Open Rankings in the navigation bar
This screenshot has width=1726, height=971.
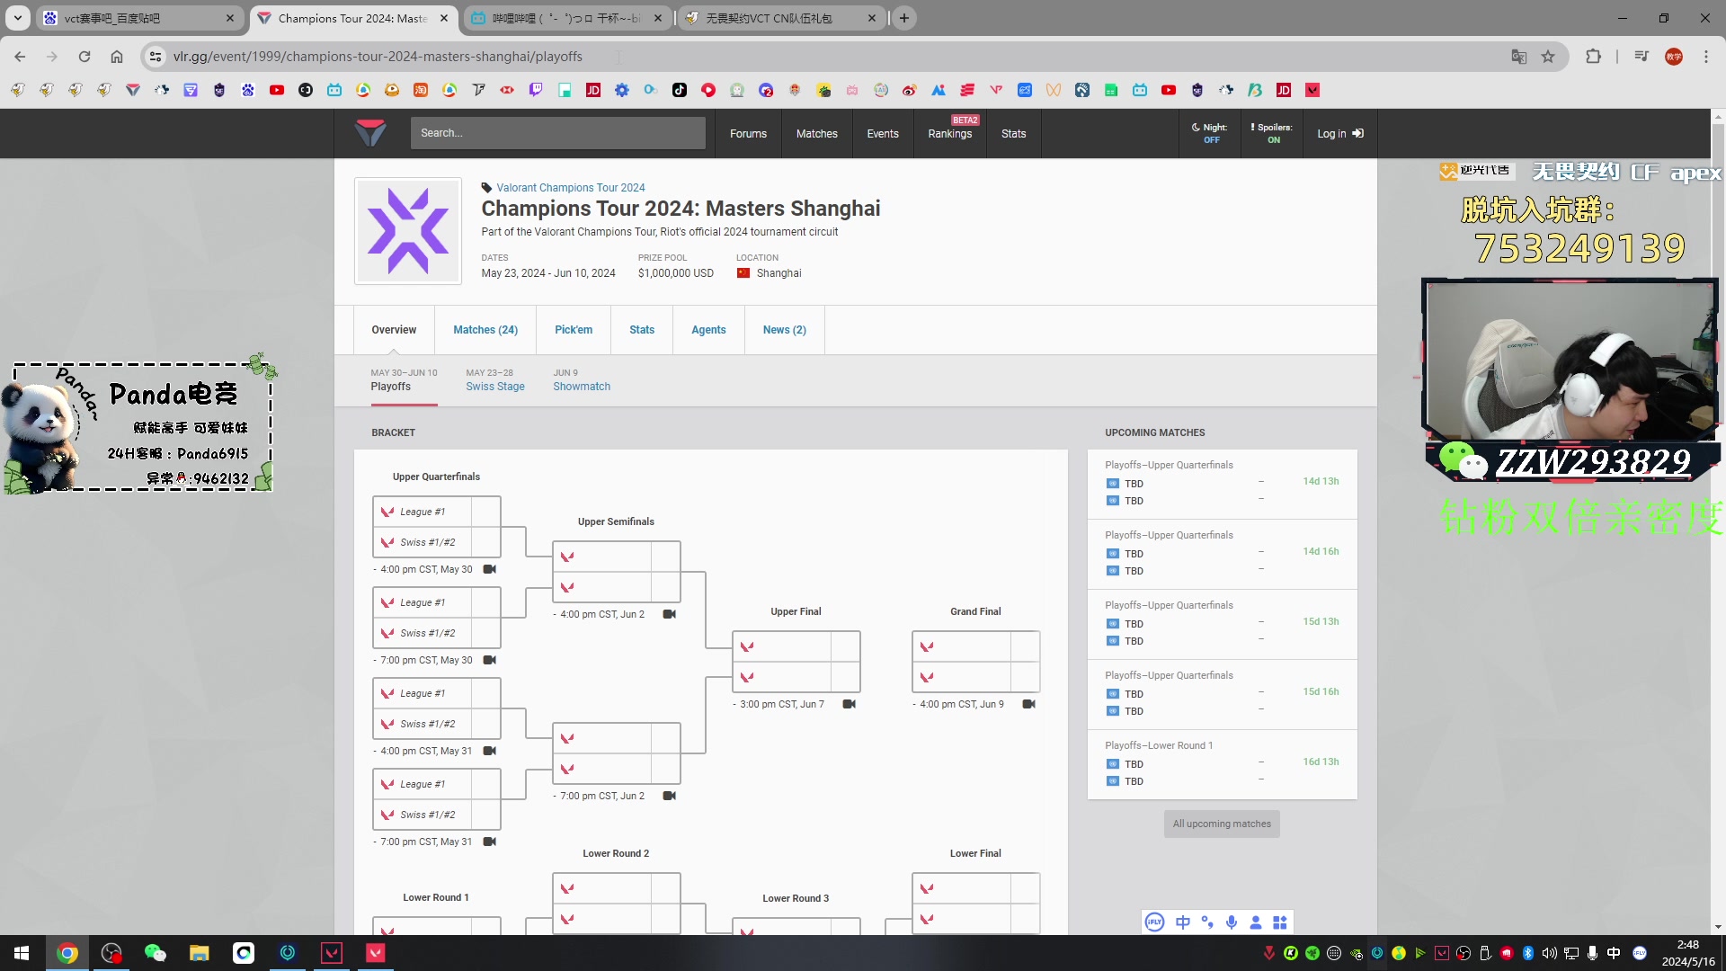[950, 133]
